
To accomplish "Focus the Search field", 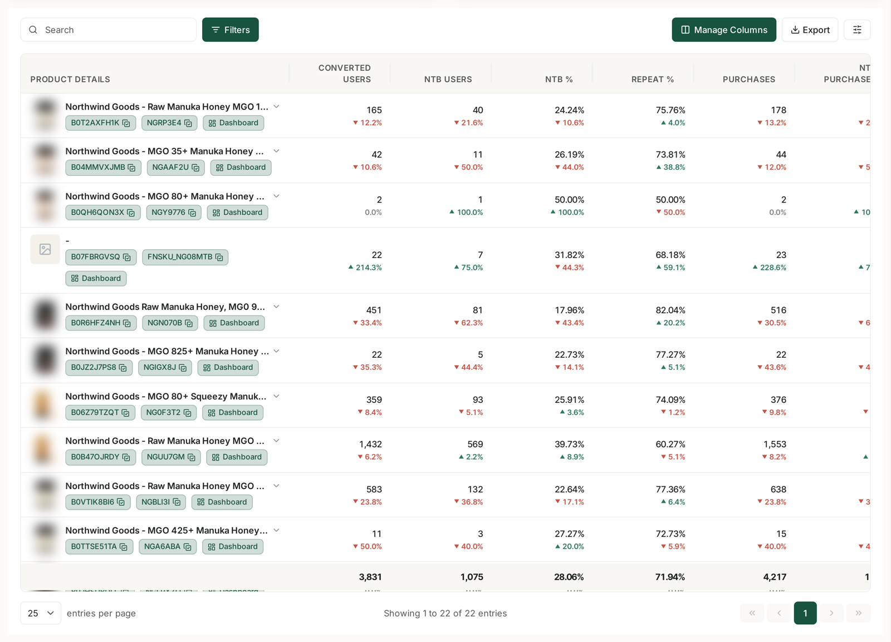I will (109, 30).
